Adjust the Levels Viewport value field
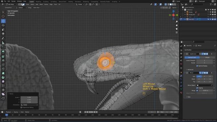 pyautogui.click(x=204, y=60)
